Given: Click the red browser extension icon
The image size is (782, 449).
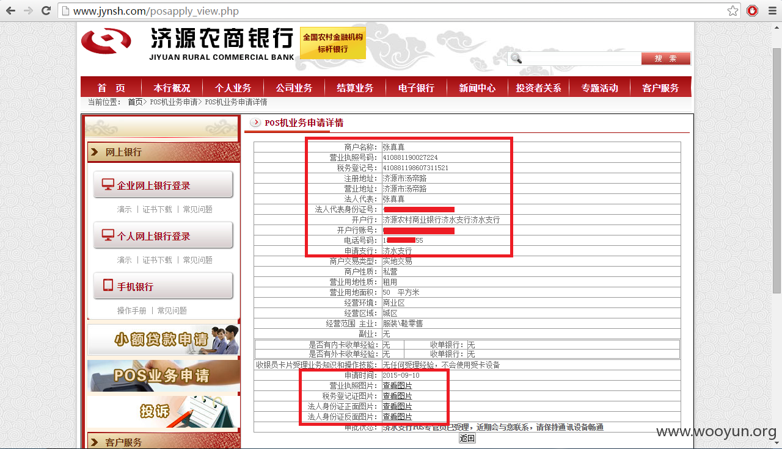Looking at the screenshot, I should coord(752,10).
